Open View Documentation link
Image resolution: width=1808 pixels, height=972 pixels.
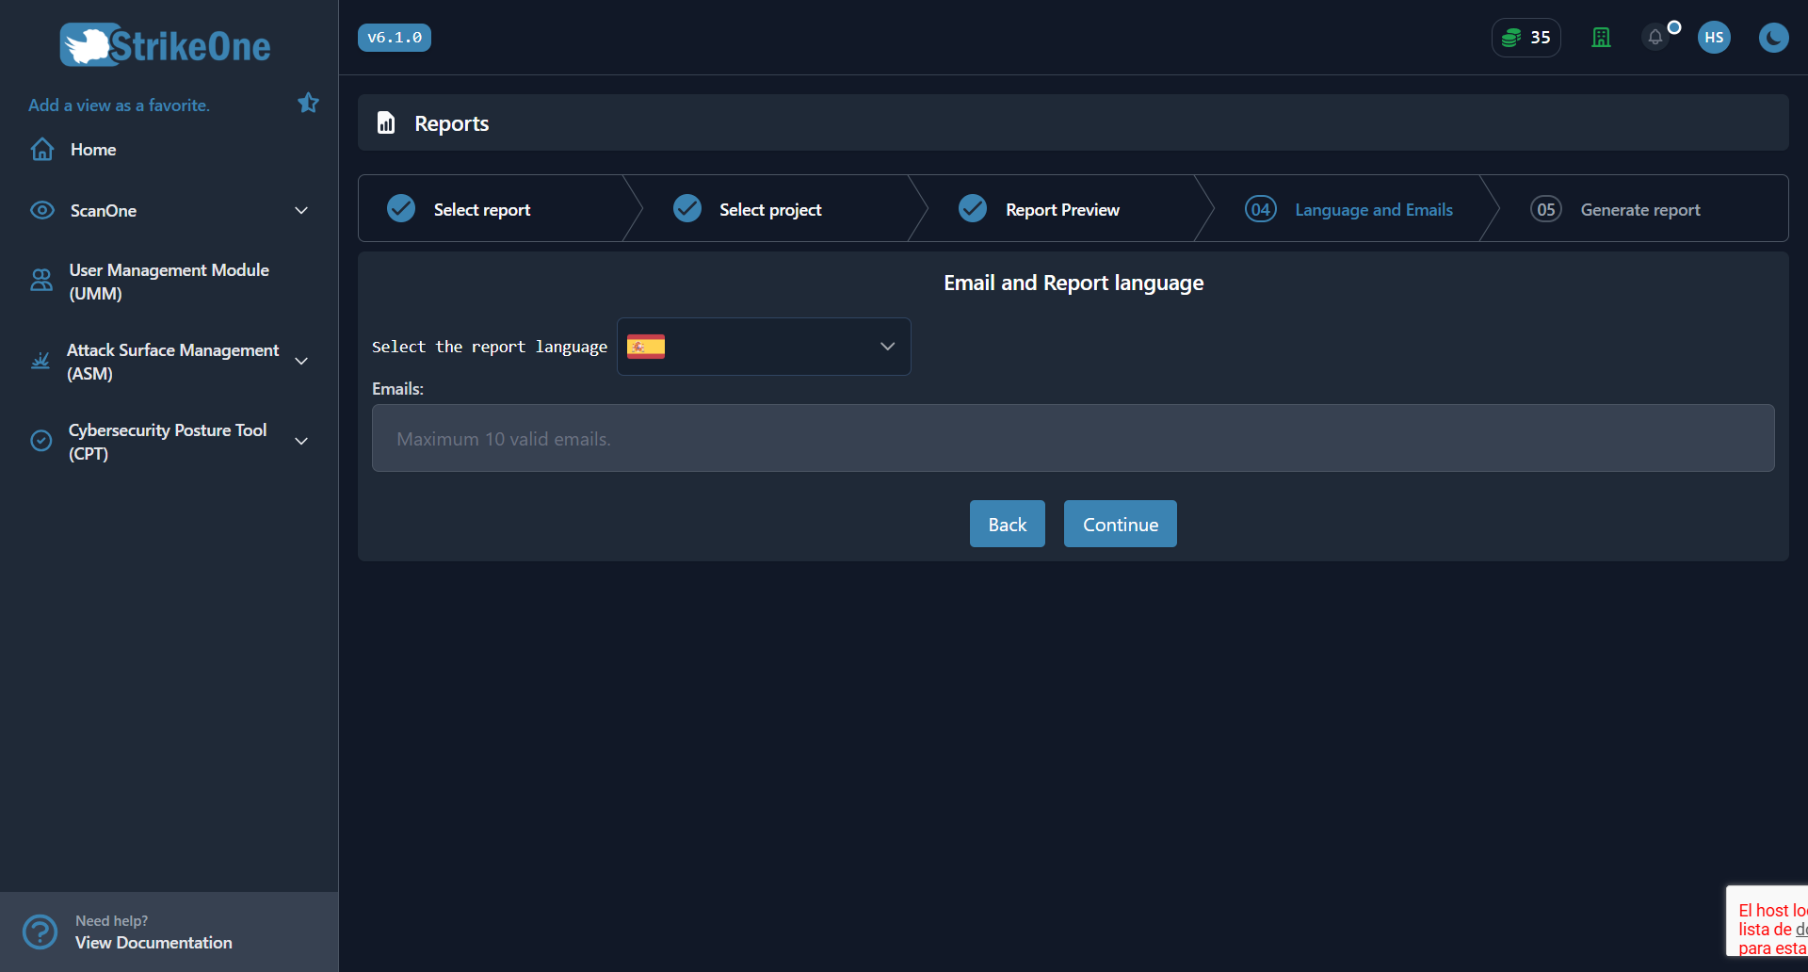coord(153,942)
